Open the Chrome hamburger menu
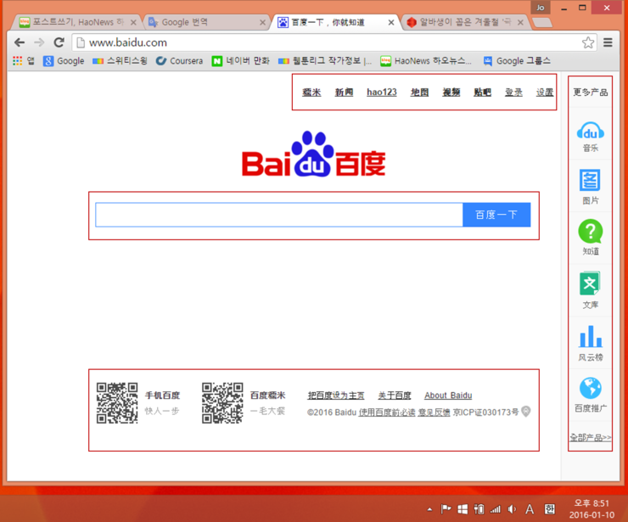628x522 pixels. click(608, 42)
